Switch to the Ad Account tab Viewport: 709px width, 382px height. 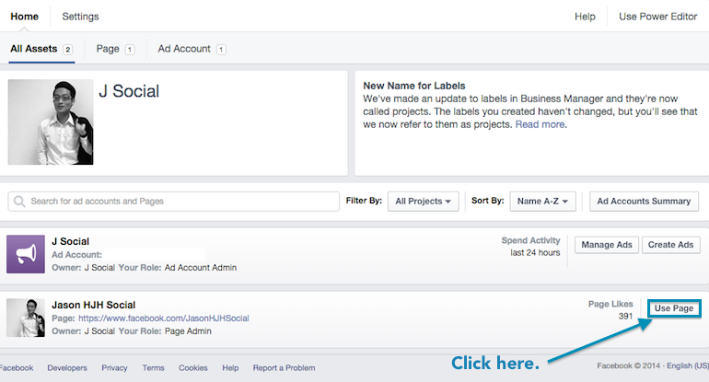point(192,49)
